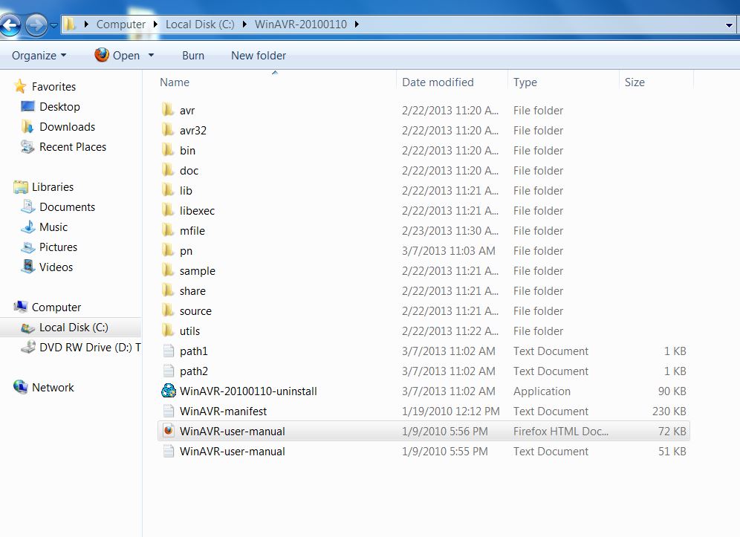Sort by Type column header
740x537 pixels.
pyautogui.click(x=525, y=82)
